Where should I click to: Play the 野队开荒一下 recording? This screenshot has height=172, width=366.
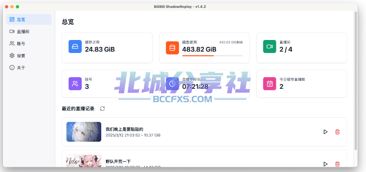click(326, 164)
